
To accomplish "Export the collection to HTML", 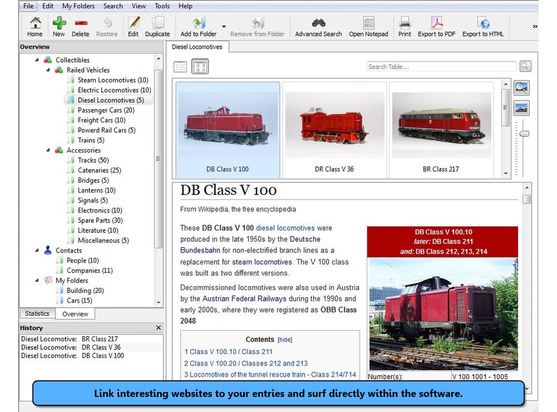I will (x=483, y=26).
